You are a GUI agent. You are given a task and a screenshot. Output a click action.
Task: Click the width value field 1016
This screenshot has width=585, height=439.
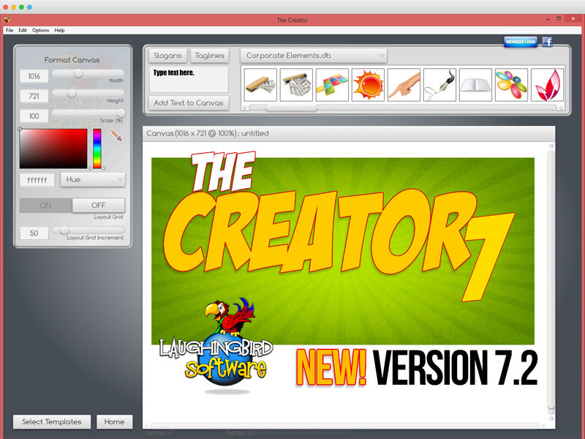34,76
